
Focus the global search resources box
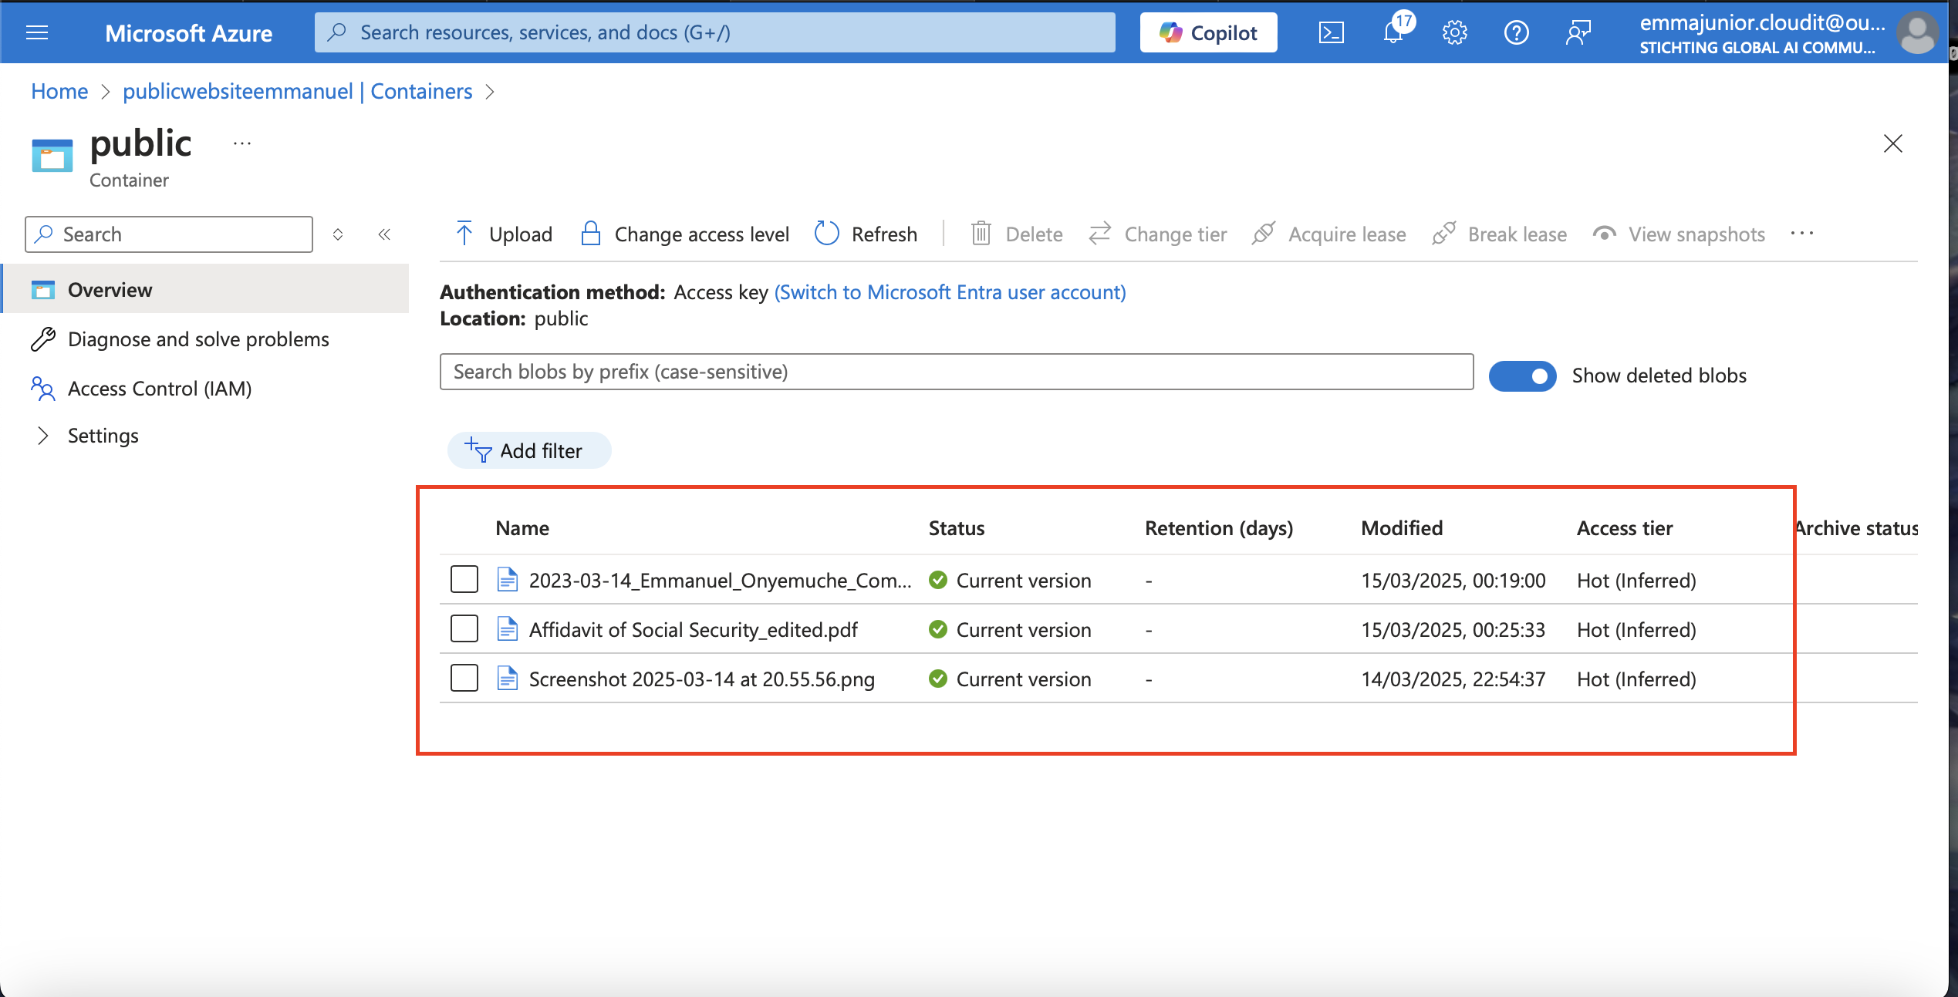click(714, 32)
